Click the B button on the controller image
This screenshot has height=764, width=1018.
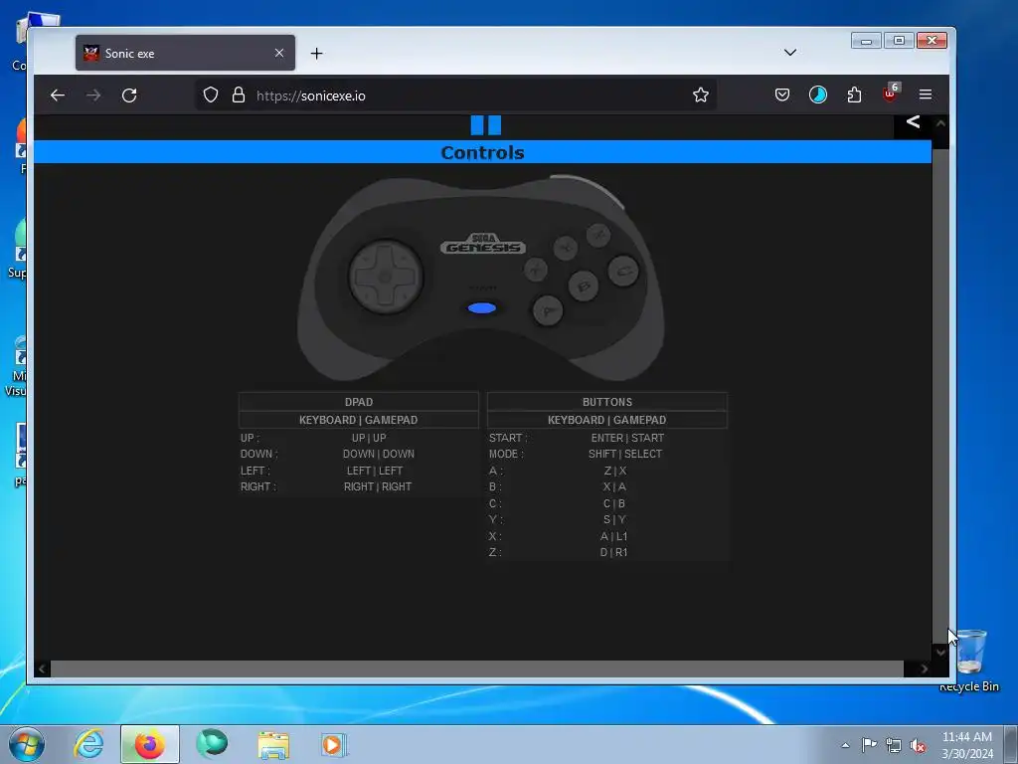coord(583,286)
